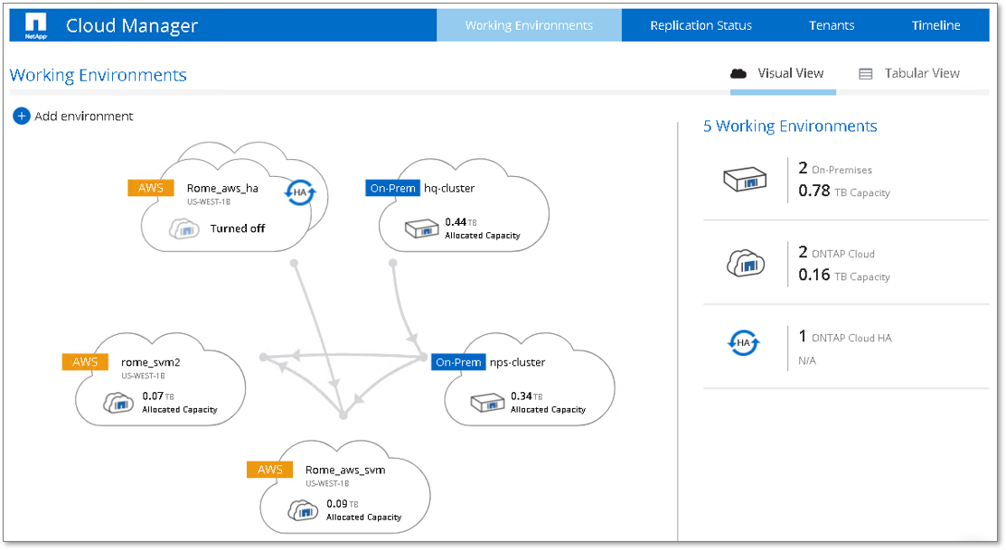Click the cloud icon next to Visual View

point(738,74)
